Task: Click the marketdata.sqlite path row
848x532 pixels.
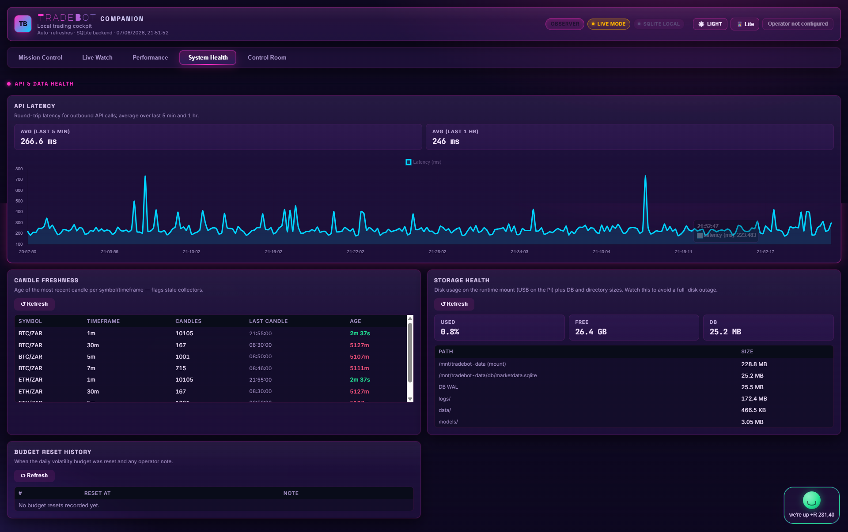Action: (x=634, y=376)
